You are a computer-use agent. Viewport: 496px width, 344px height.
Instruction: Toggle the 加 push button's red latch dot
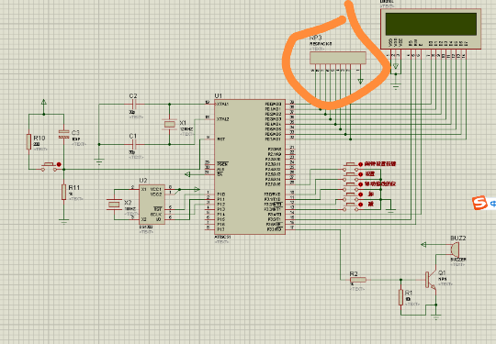tap(360, 194)
